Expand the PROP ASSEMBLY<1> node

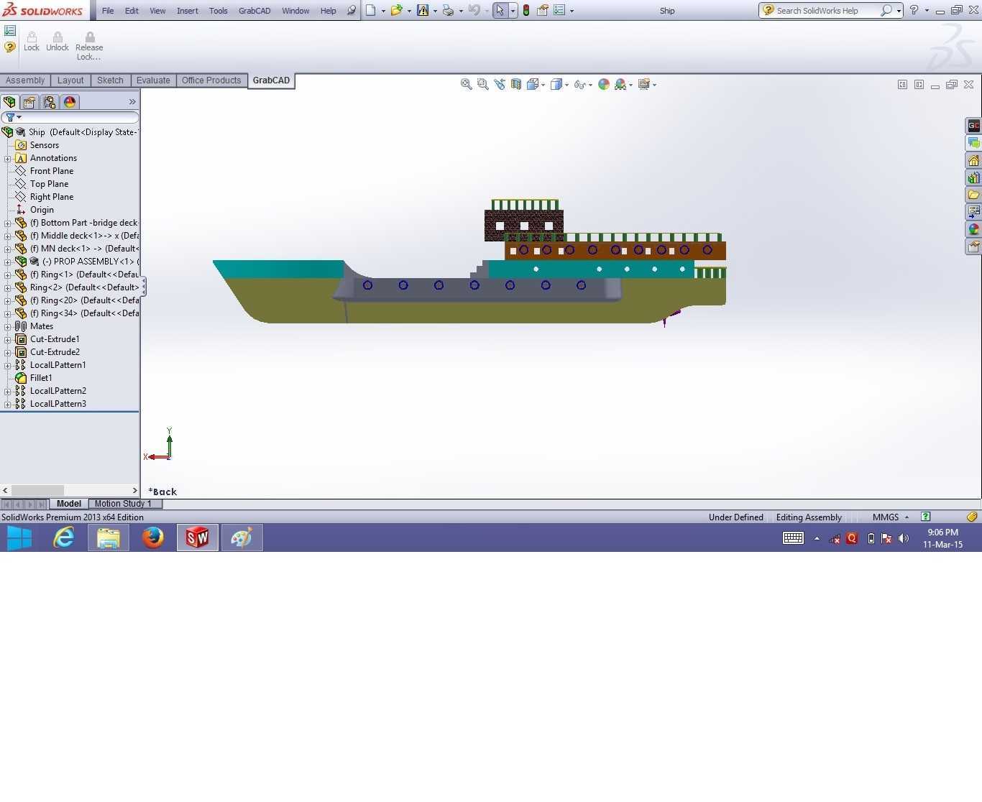(x=8, y=262)
